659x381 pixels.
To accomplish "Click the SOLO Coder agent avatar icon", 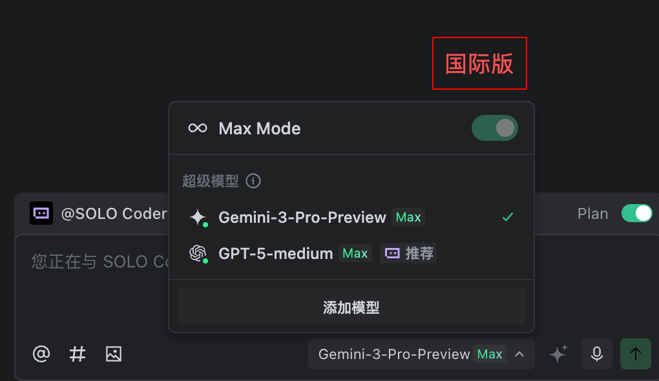I will (x=41, y=213).
